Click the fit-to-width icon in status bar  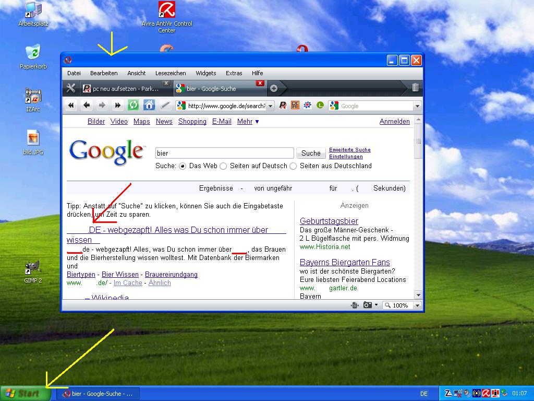click(x=355, y=305)
